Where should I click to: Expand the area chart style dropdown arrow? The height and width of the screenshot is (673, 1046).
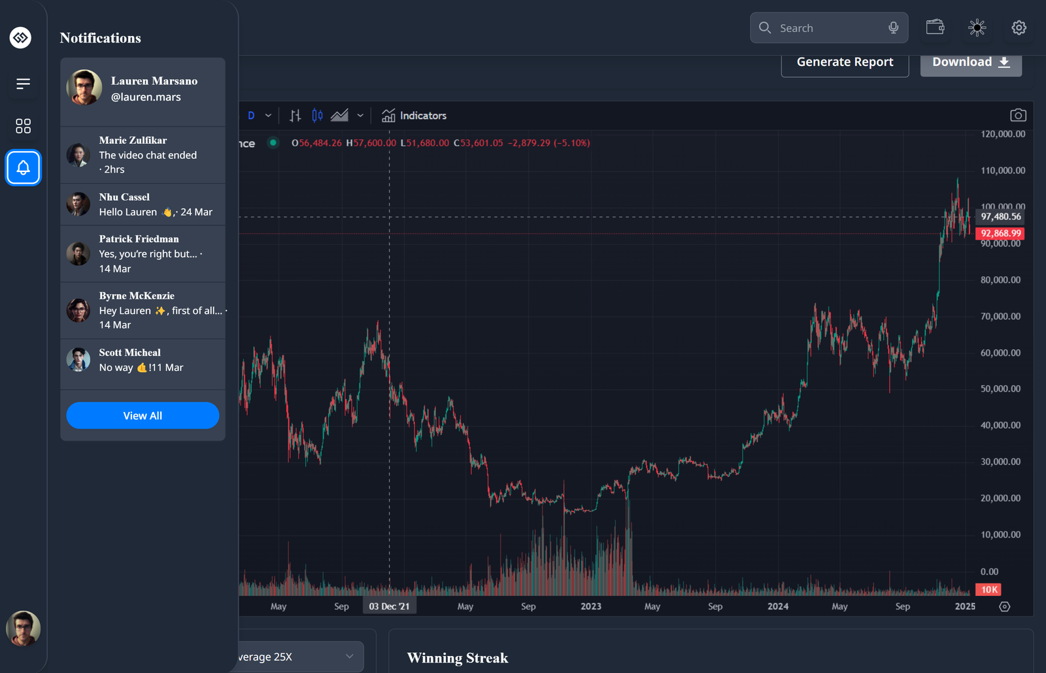(x=360, y=116)
